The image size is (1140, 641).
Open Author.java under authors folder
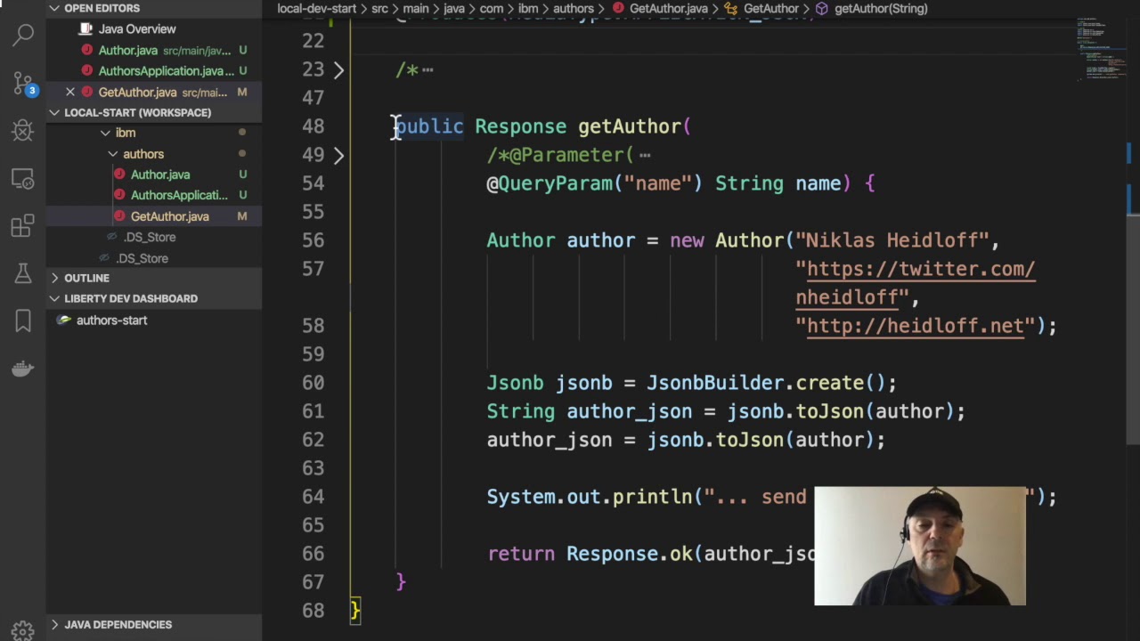(x=160, y=174)
